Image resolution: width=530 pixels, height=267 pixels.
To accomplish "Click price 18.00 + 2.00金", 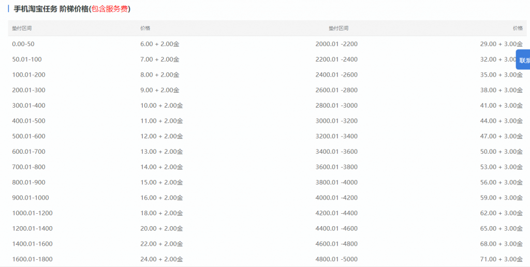I will click(161, 213).
